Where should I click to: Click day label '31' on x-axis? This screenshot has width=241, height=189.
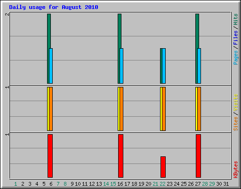pos(226,184)
